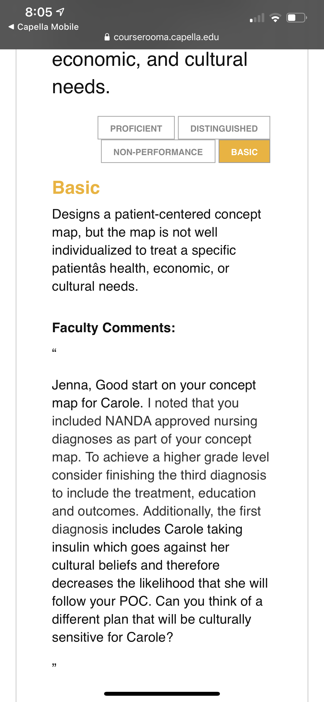Tap the Basic criterion description text
324x702 pixels.
[157, 250]
